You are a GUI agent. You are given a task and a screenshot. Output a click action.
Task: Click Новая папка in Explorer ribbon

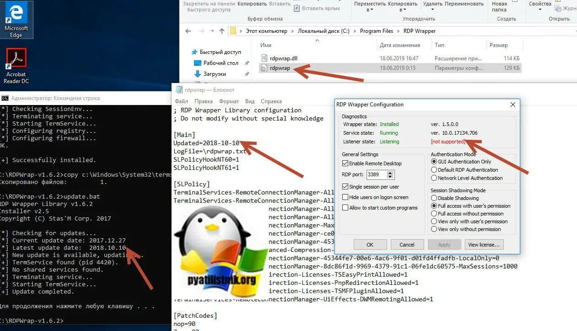pyautogui.click(x=499, y=6)
